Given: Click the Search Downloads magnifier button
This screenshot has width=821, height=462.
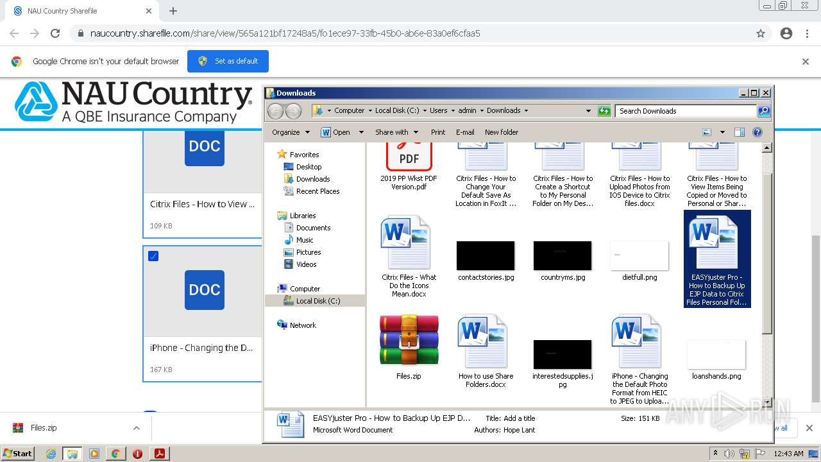Looking at the screenshot, I should click(x=763, y=111).
